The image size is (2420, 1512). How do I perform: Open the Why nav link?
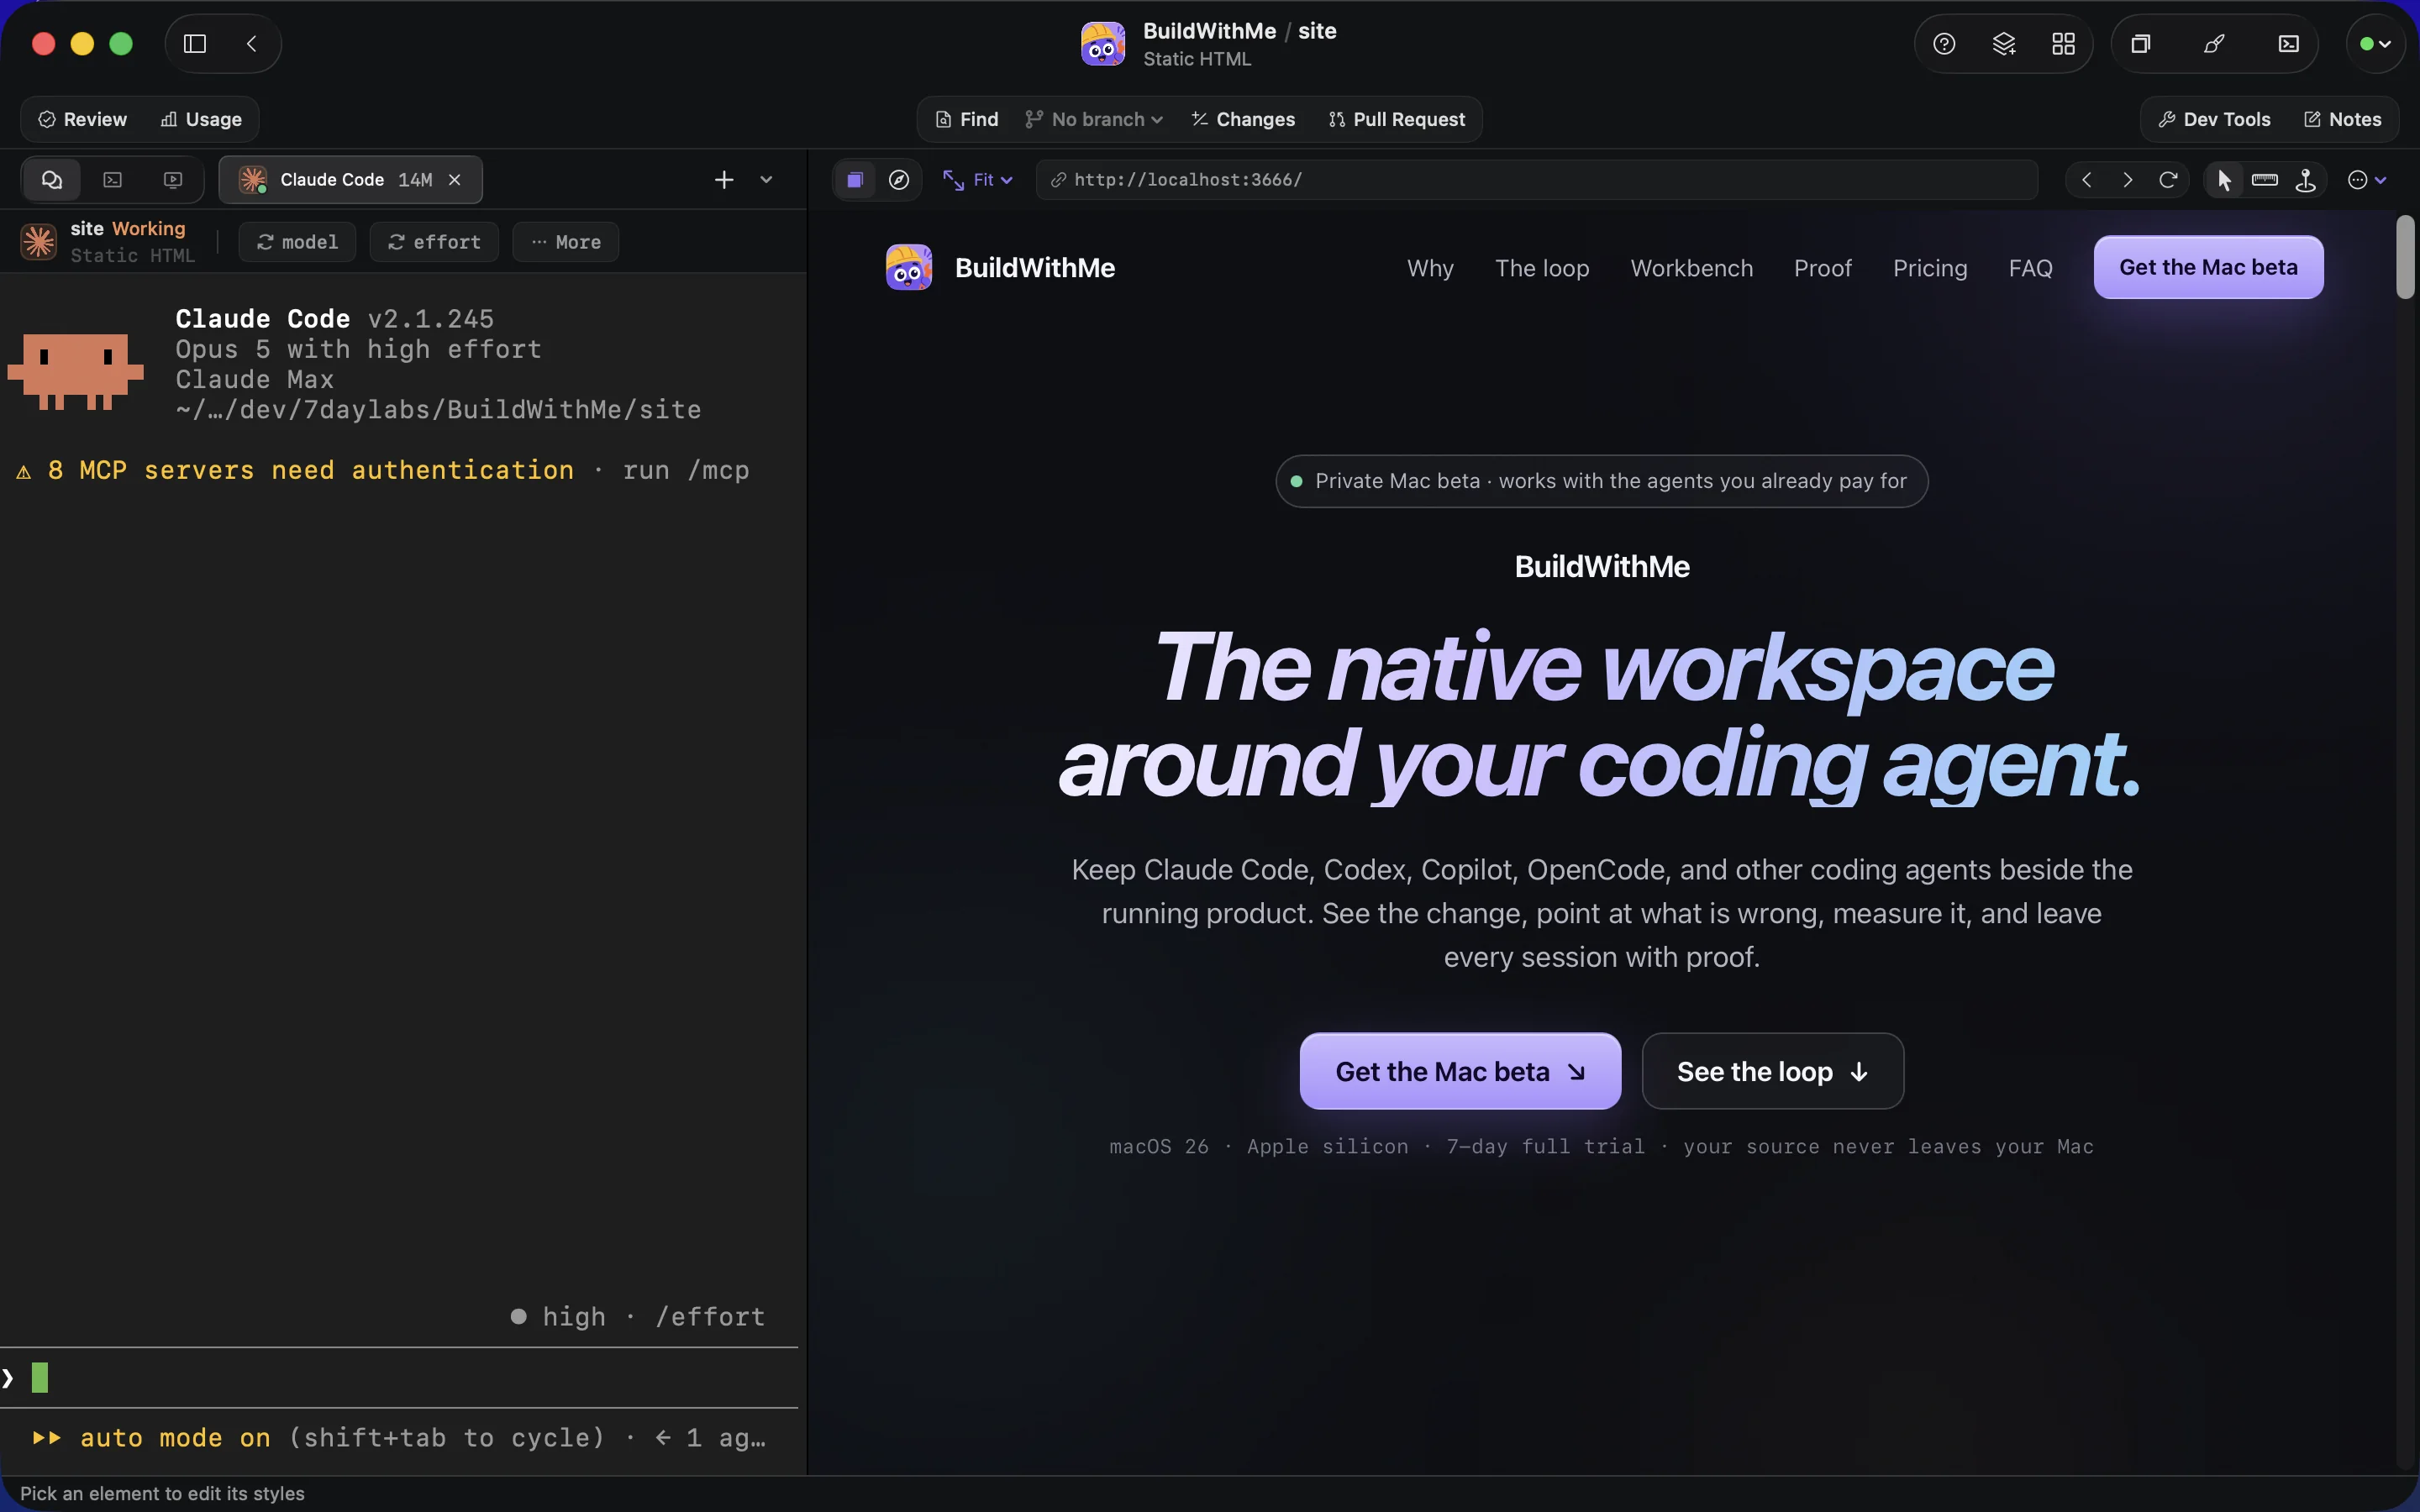tap(1430, 268)
